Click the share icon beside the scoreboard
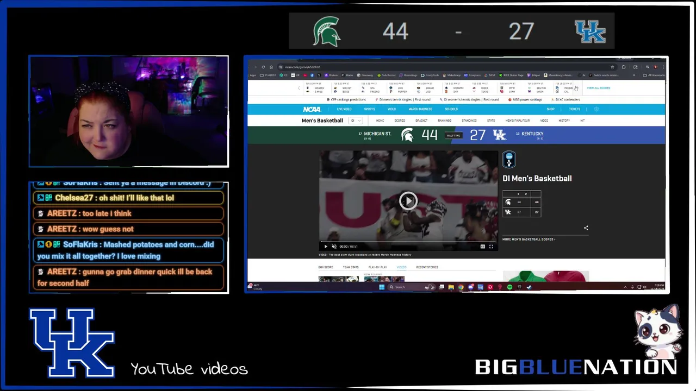The image size is (696, 391). [586, 228]
